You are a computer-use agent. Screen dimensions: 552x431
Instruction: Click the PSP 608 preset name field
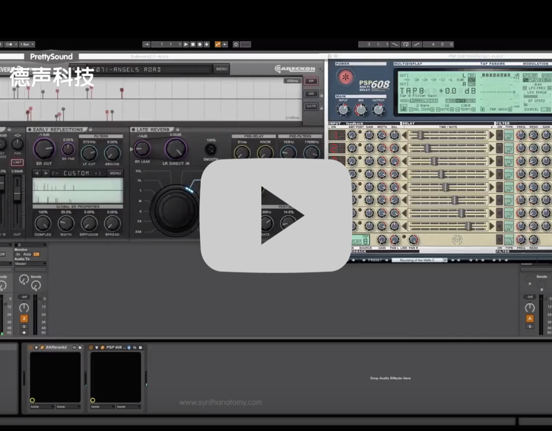point(417,260)
